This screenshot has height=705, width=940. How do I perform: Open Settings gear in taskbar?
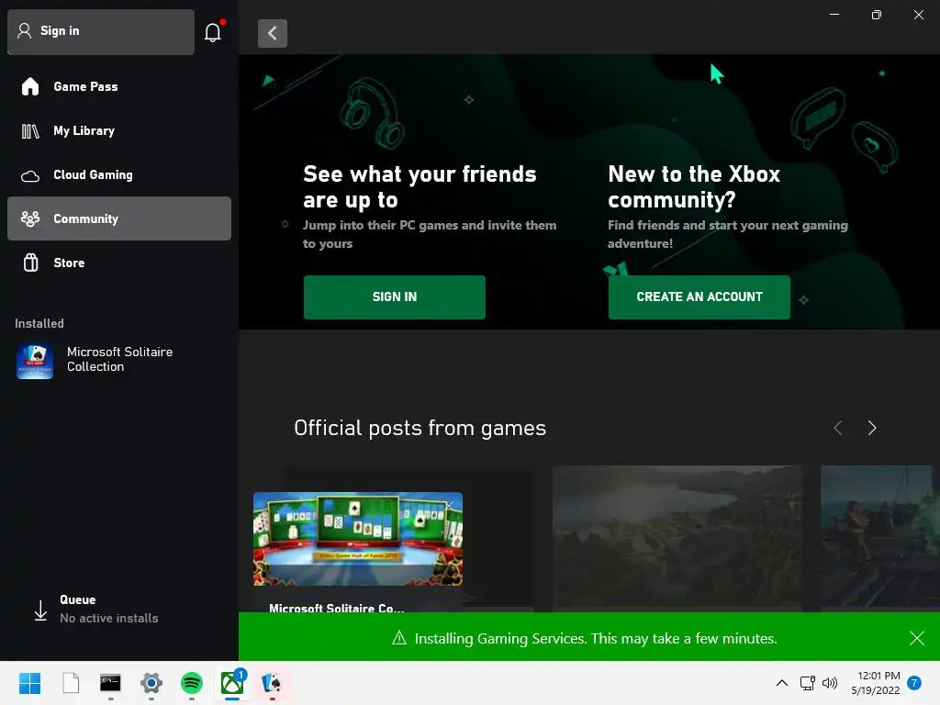pos(151,683)
